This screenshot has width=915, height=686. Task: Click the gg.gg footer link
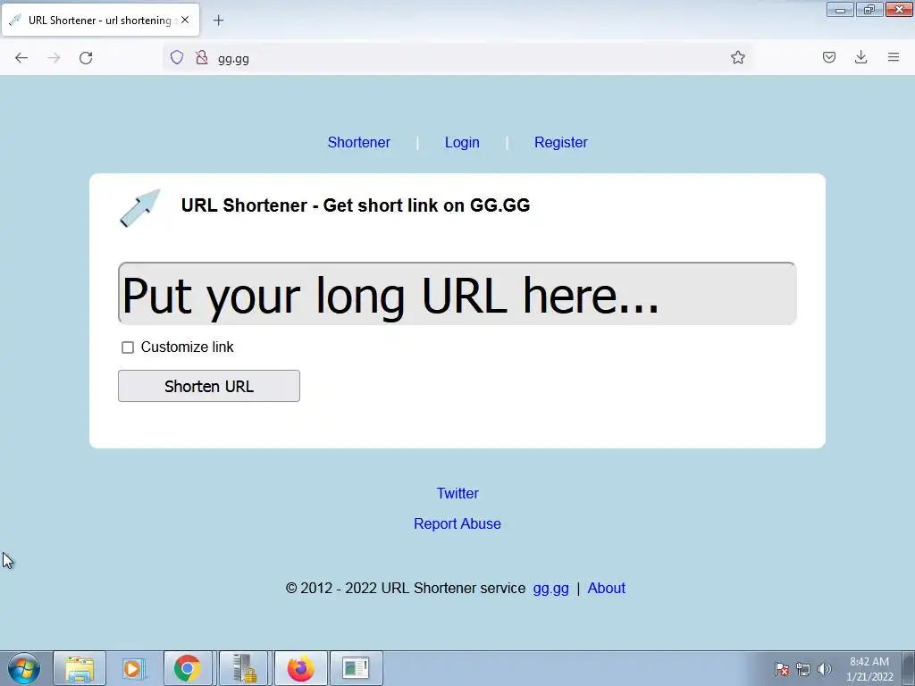click(x=550, y=588)
